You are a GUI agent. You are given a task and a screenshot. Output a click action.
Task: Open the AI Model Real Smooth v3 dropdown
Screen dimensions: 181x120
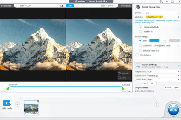point(162,17)
